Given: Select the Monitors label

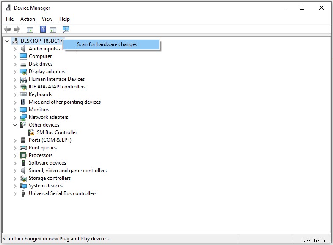Looking at the screenshot, I should point(39,110).
